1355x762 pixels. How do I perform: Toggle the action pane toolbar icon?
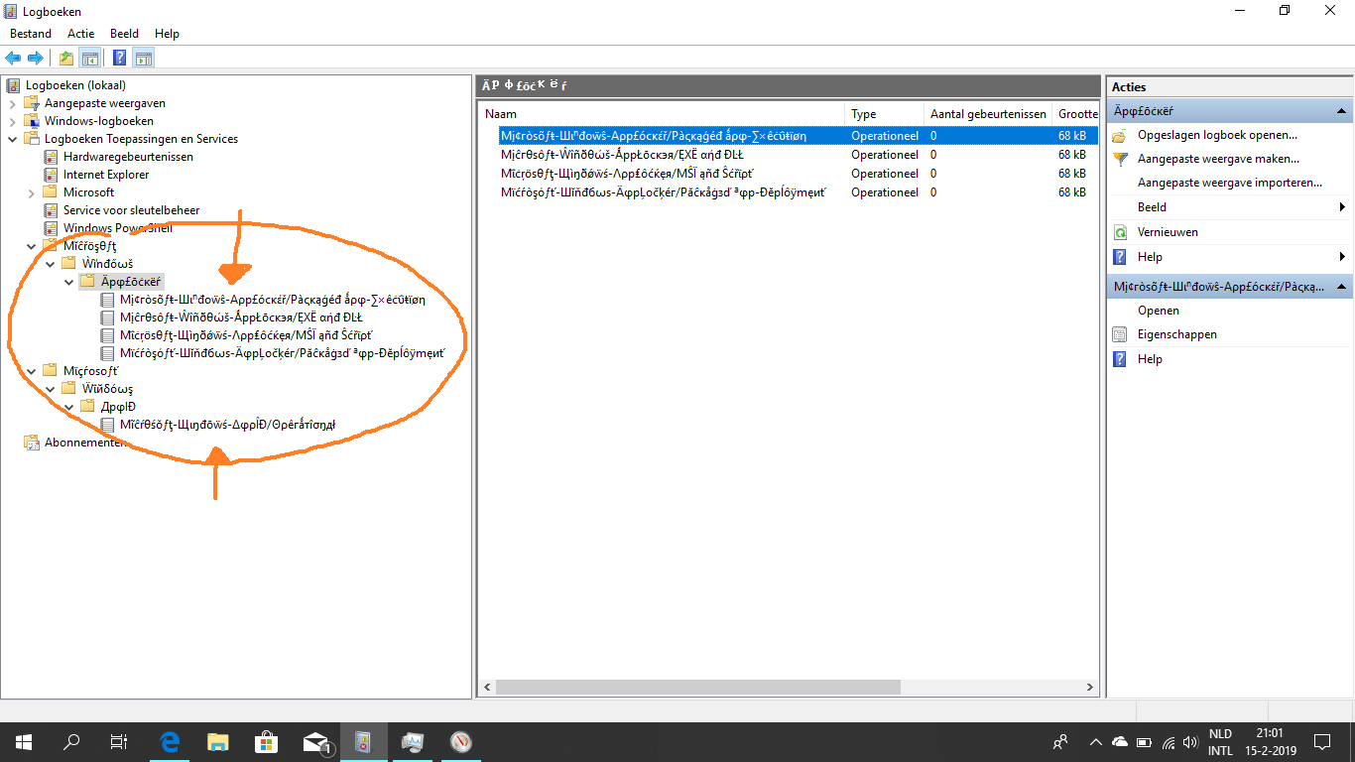click(x=143, y=57)
